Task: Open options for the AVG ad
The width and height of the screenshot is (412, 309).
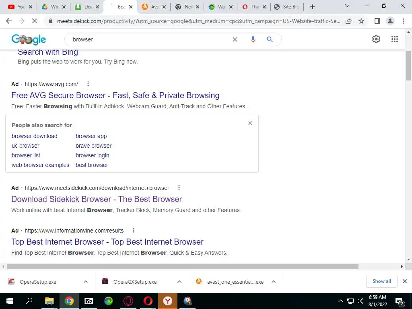Action: 88,84
